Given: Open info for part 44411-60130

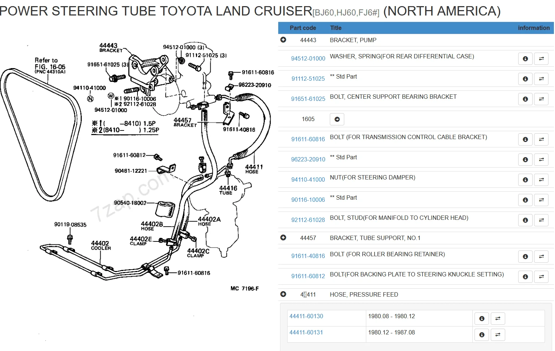Looking at the screenshot, I should (x=482, y=319).
